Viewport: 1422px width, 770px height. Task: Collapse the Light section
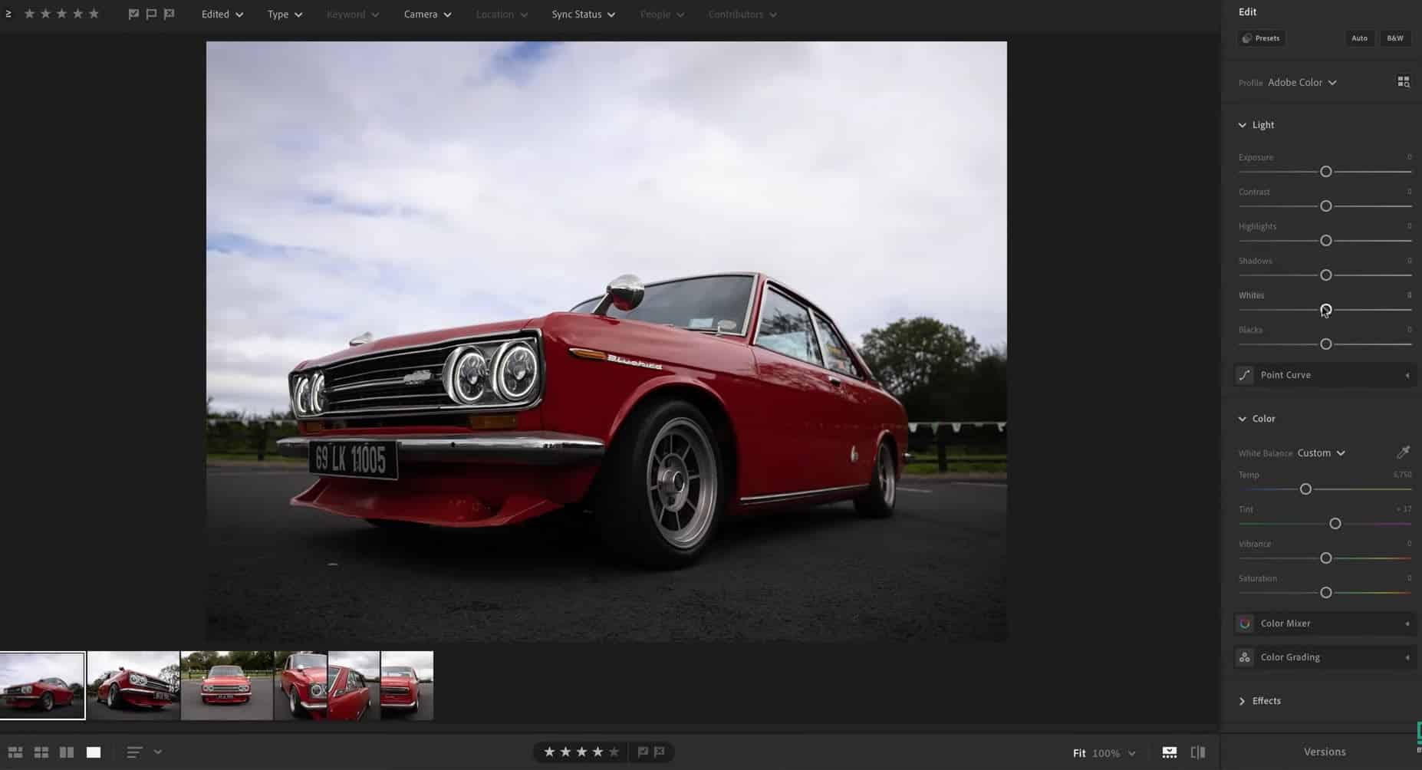(1243, 125)
